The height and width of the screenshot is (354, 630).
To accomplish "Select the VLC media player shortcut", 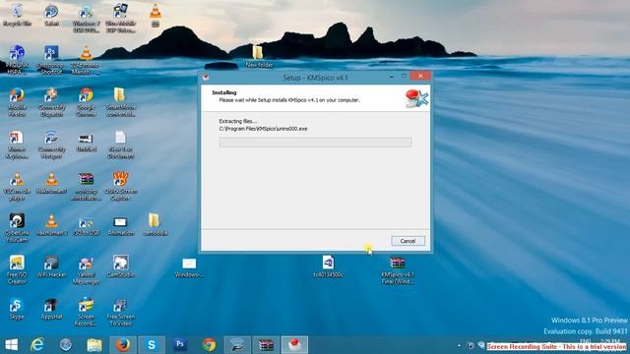I will [x=17, y=187].
